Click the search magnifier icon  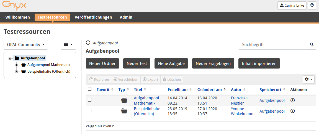(x=312, y=45)
